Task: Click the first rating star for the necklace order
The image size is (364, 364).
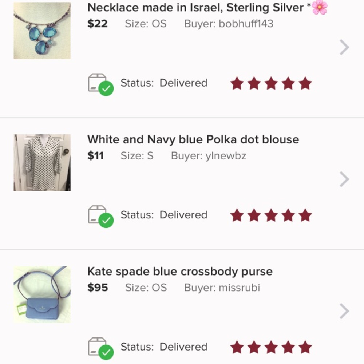Action: click(x=237, y=83)
